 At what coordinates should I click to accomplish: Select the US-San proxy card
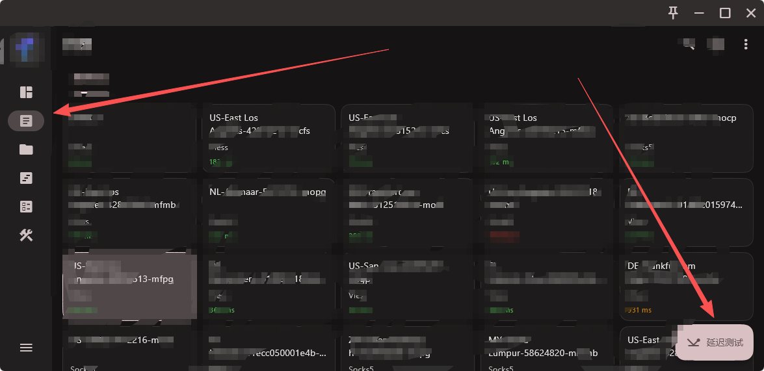(x=408, y=287)
